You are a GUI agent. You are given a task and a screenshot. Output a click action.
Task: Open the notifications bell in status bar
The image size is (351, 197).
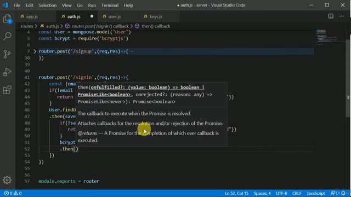click(343, 193)
